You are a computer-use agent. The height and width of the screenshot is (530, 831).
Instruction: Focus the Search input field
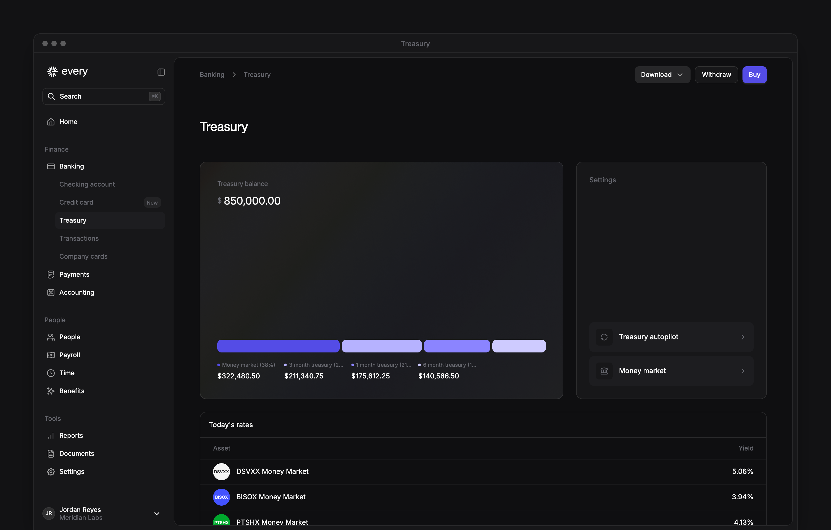point(104,96)
